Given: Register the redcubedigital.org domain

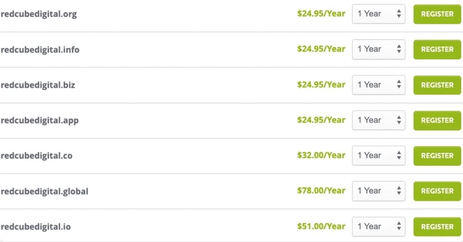Looking at the screenshot, I should click(437, 14).
